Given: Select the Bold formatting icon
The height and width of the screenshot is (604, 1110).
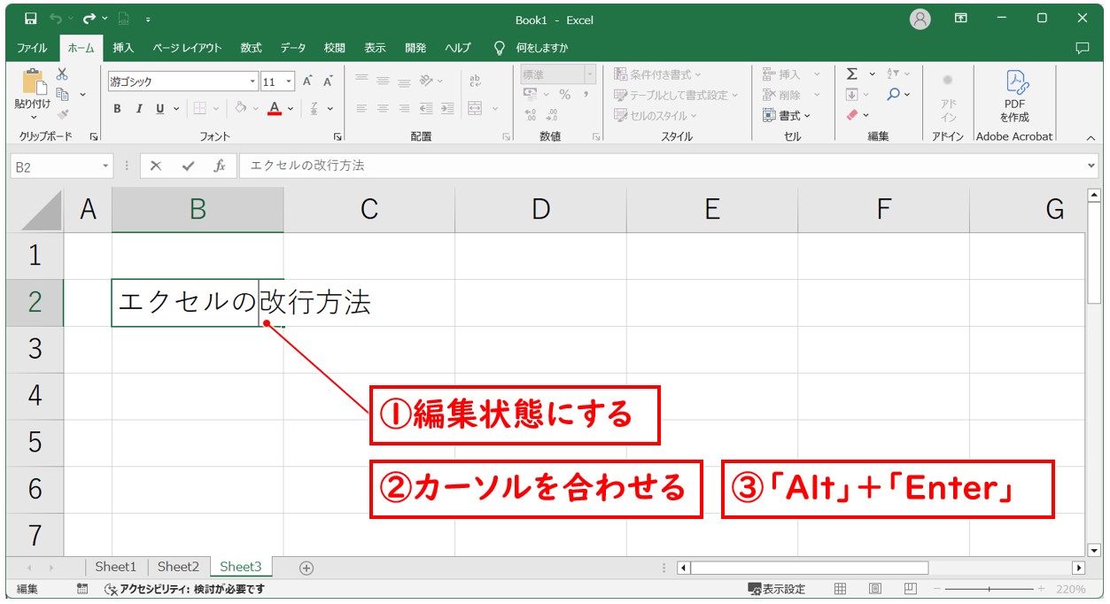Looking at the screenshot, I should 117,107.
